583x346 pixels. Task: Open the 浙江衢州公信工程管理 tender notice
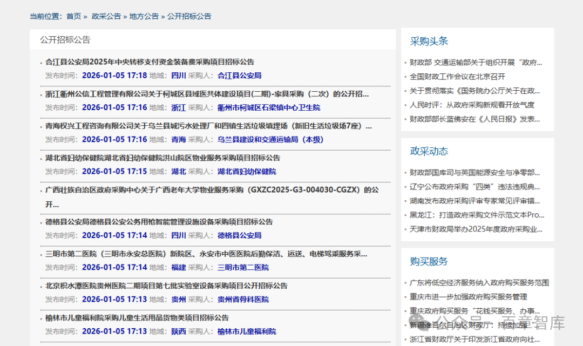pyautogui.click(x=207, y=94)
